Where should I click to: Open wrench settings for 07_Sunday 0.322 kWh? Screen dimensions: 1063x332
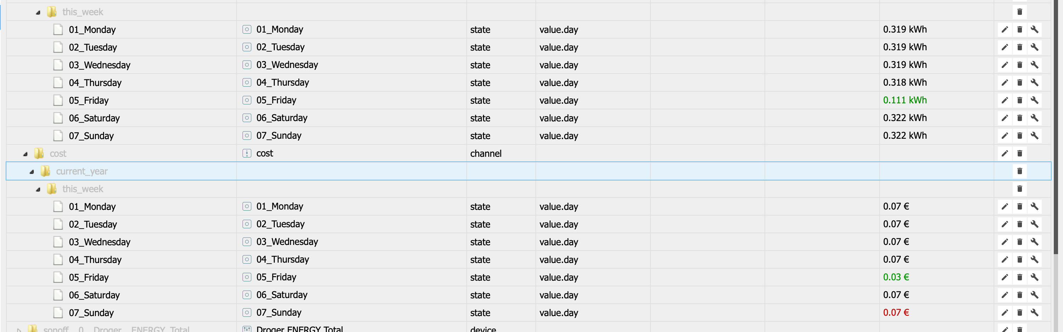(1034, 136)
